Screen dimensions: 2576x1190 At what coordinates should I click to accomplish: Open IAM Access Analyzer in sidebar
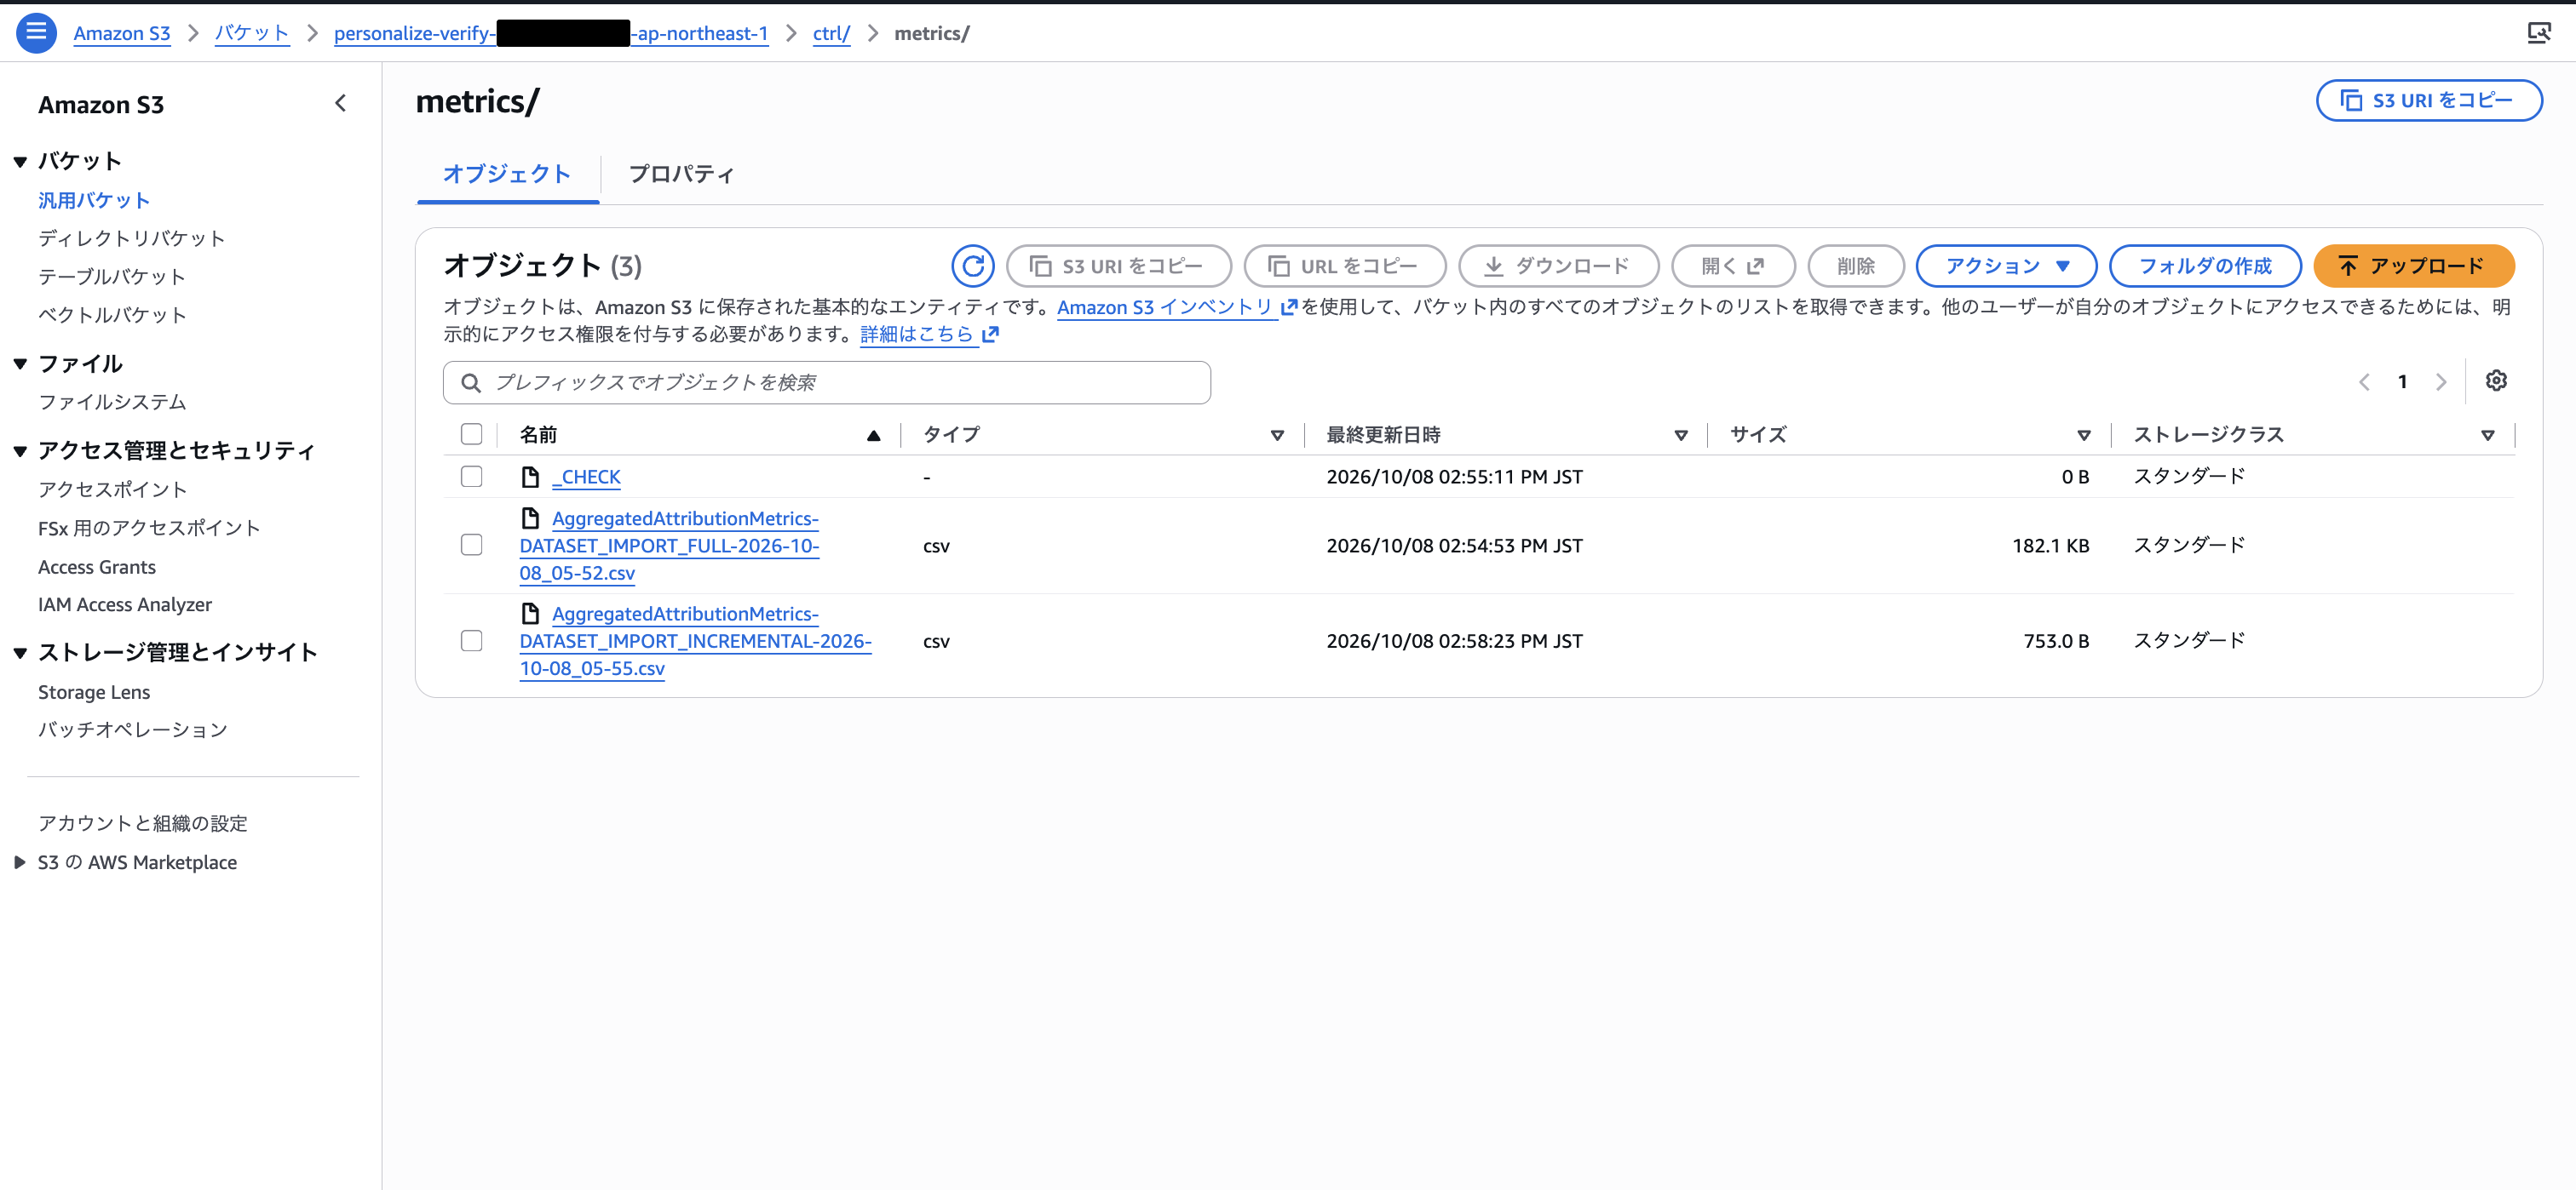pyautogui.click(x=125, y=604)
